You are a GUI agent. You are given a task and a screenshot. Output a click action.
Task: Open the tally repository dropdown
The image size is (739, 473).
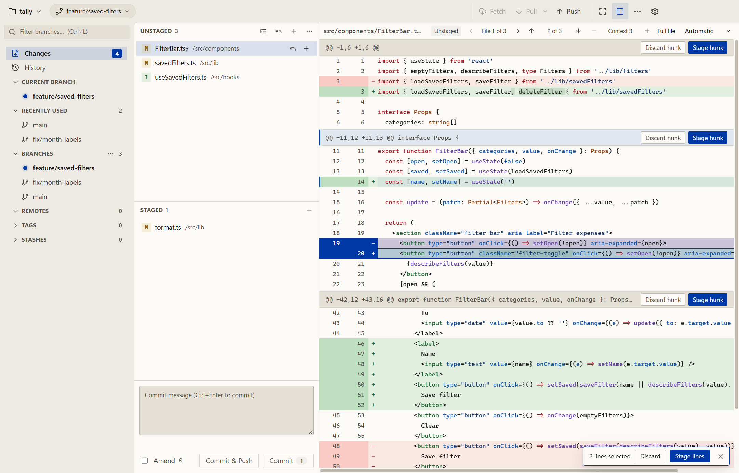pos(25,11)
